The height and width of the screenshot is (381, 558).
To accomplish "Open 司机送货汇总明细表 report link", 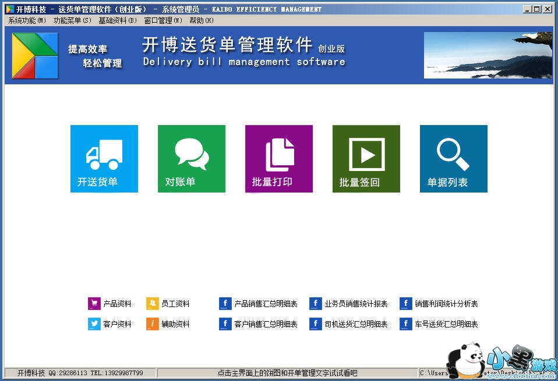I will (x=356, y=324).
